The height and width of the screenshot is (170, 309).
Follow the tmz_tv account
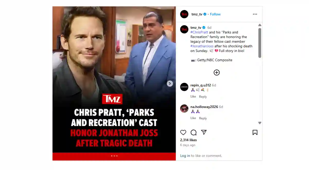pyautogui.click(x=215, y=14)
